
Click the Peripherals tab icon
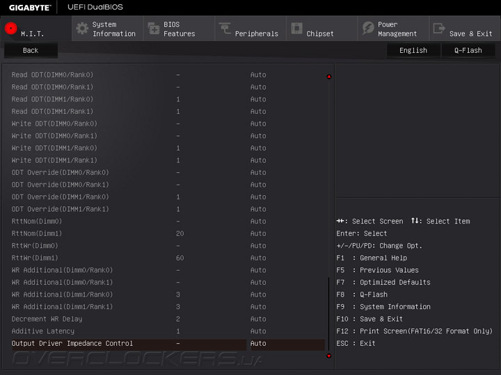tap(225, 28)
